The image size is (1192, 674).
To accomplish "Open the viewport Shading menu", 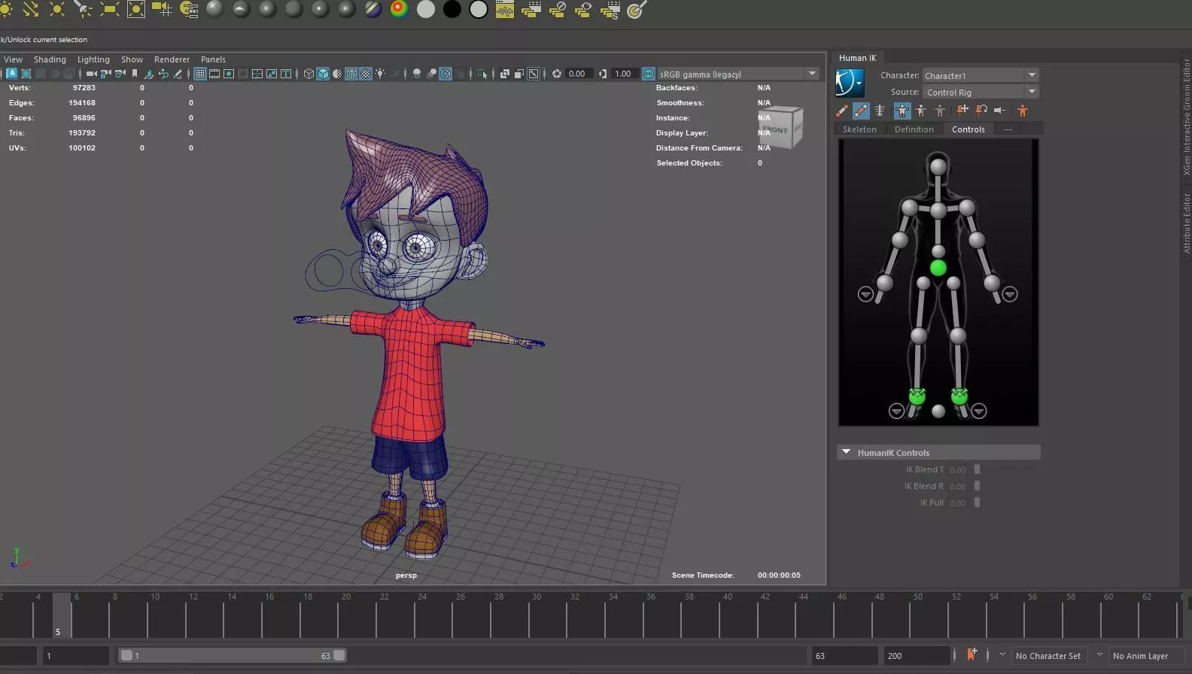I will coord(50,59).
